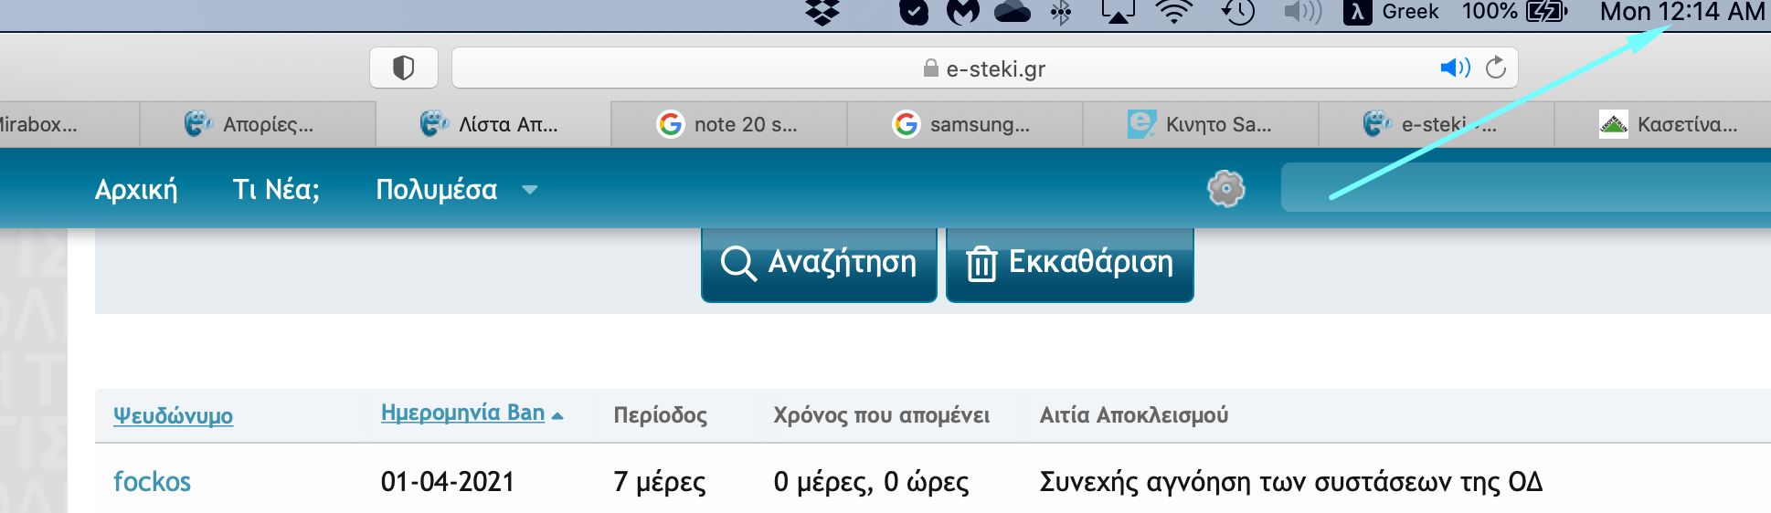
Task: Open Time Machine menu bar icon
Action: pos(1238,12)
